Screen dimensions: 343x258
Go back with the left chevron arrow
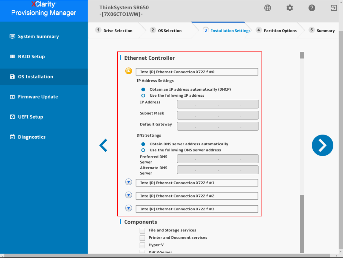pos(103,145)
